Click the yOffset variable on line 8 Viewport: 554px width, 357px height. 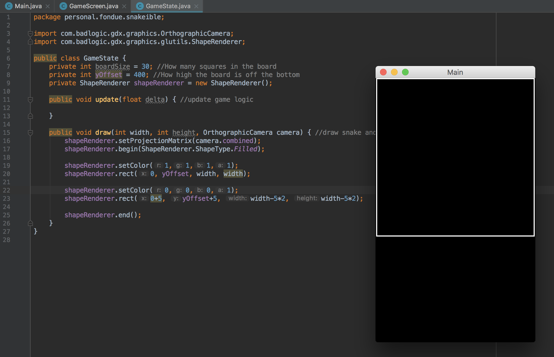(x=108, y=75)
